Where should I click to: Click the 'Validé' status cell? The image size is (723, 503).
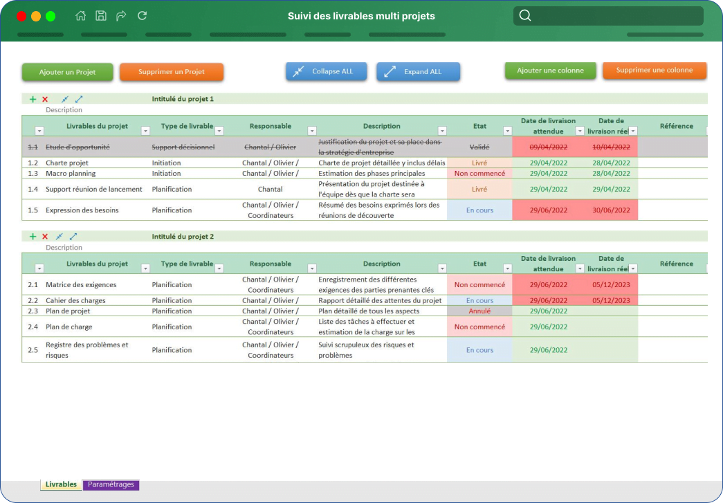click(x=479, y=147)
